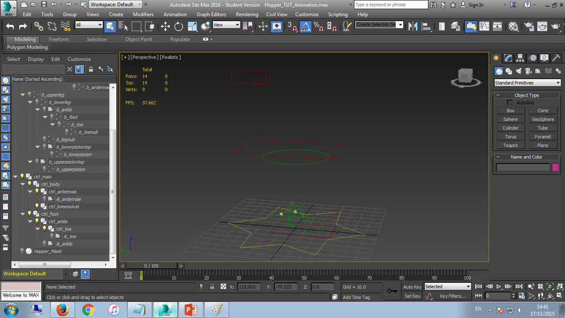Click the time slider showing 0 / 100
This screenshot has width=565, height=318.
click(x=151, y=266)
